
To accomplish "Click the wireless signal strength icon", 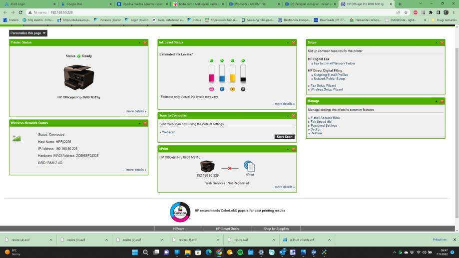I will coord(16,138).
